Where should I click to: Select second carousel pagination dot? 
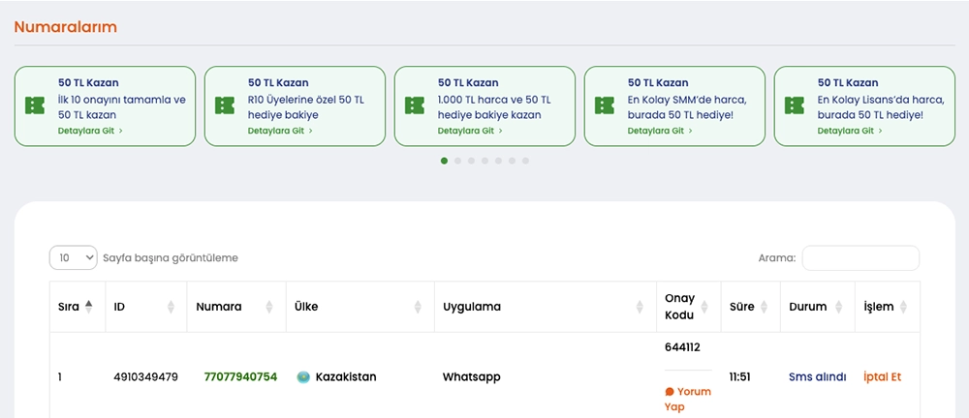[x=457, y=161]
